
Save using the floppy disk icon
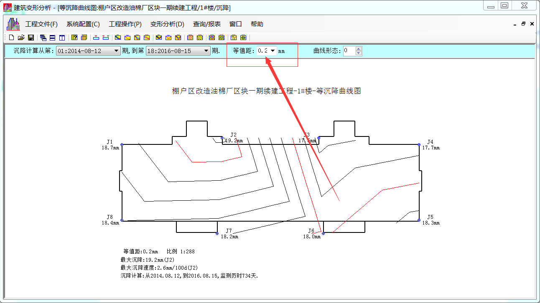coord(31,38)
